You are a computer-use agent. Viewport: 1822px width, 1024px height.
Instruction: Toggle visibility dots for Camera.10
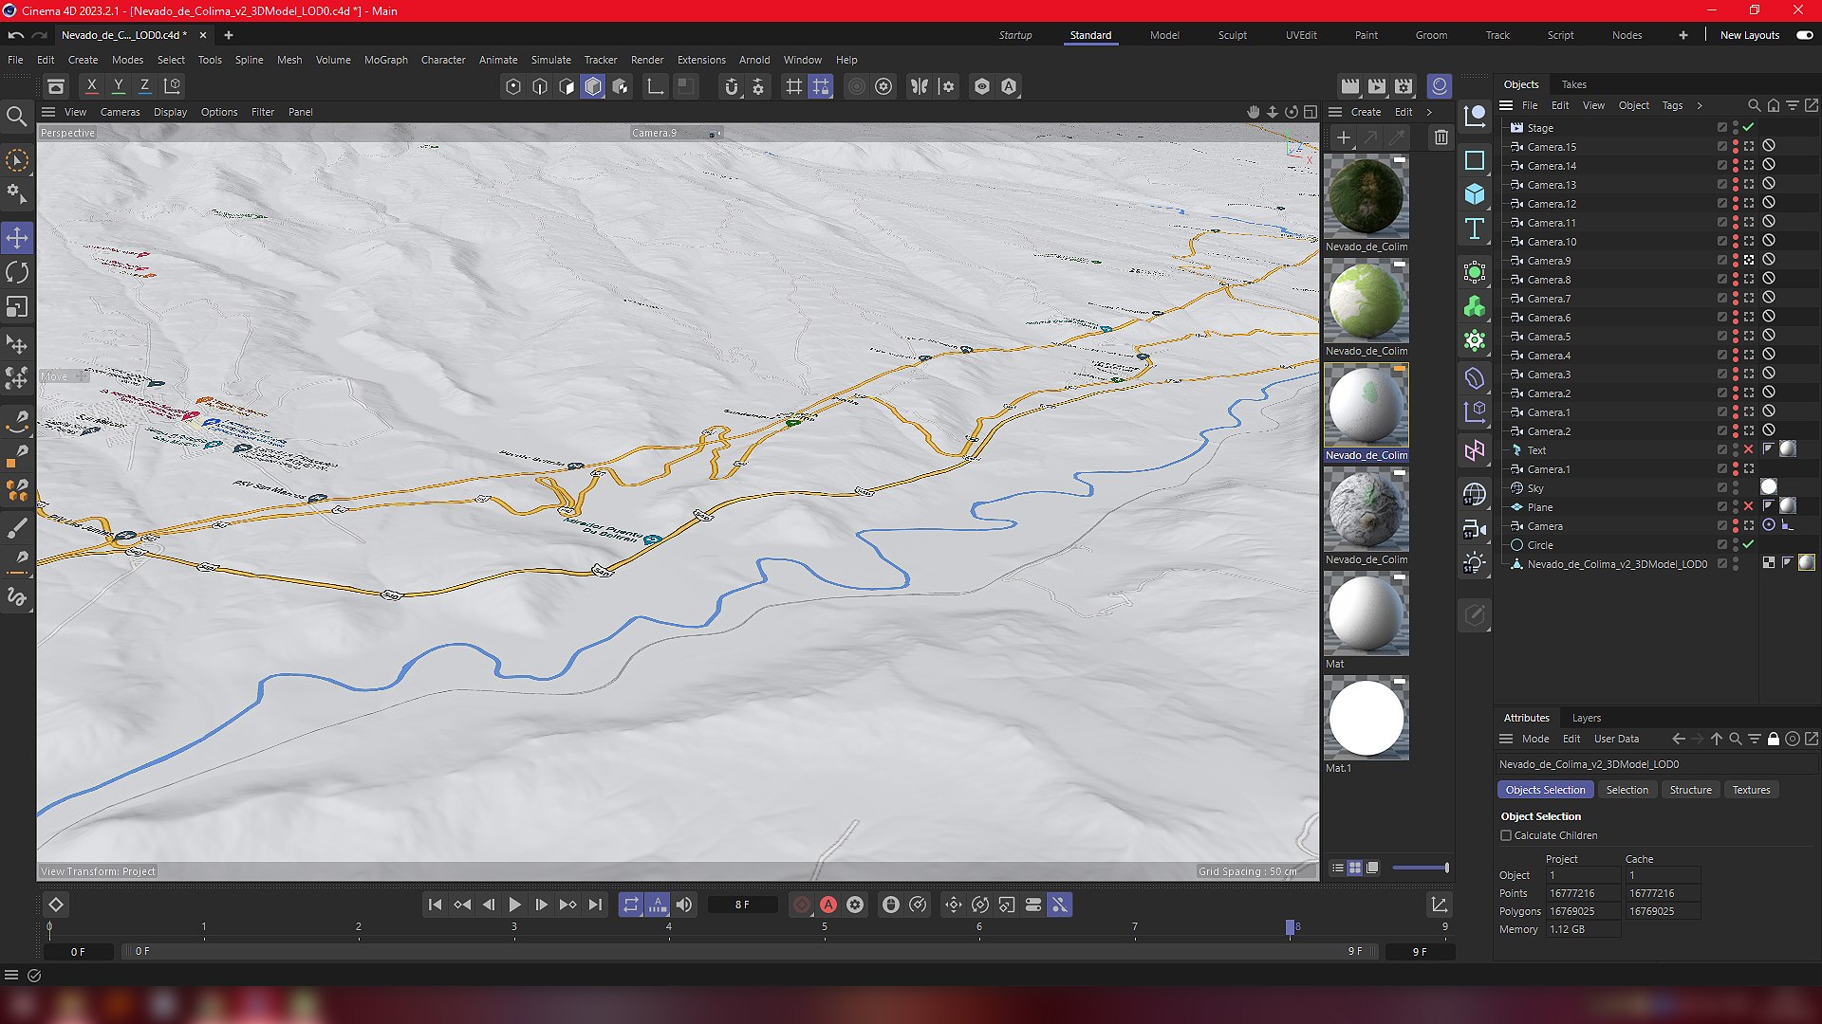pyautogui.click(x=1736, y=241)
